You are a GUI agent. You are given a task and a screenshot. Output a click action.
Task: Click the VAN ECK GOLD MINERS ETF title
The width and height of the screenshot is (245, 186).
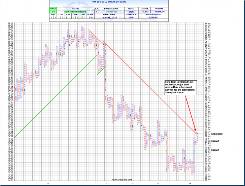(123, 2)
